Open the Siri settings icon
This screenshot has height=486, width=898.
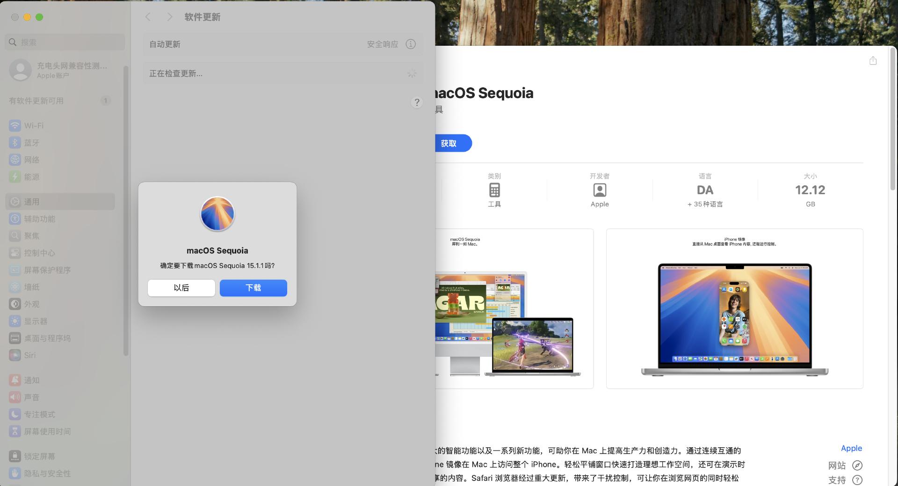(x=15, y=355)
